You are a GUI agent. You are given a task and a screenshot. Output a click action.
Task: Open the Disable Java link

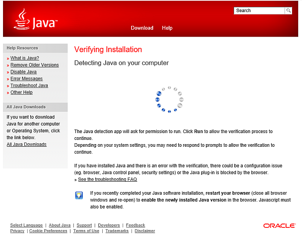(x=23, y=72)
